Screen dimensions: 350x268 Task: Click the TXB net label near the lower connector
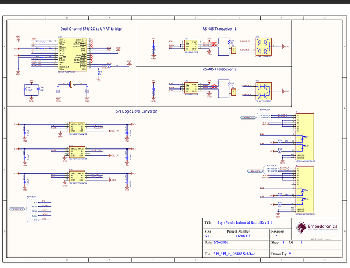pyautogui.click(x=262, y=197)
